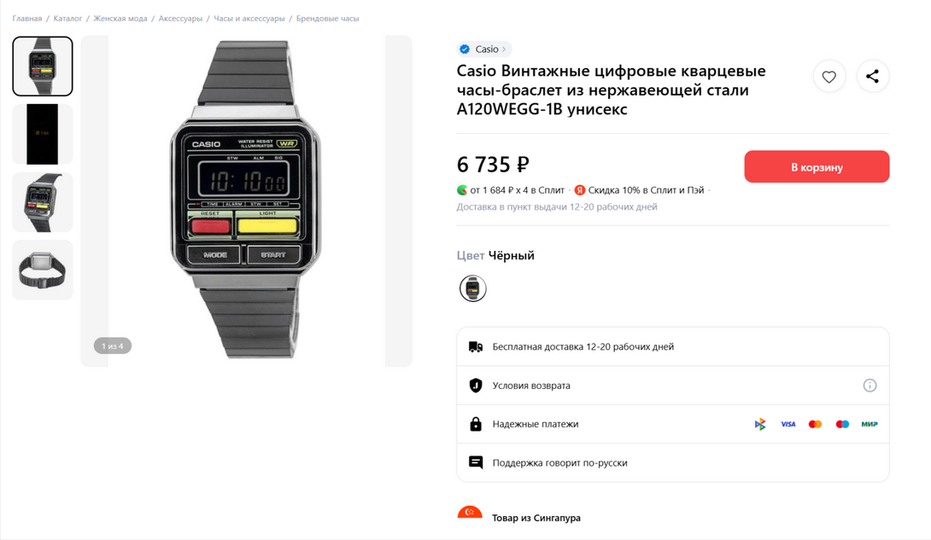Viewport: 931px width, 540px height.
Task: Click the Singapore flag icon
Action: coord(470,512)
